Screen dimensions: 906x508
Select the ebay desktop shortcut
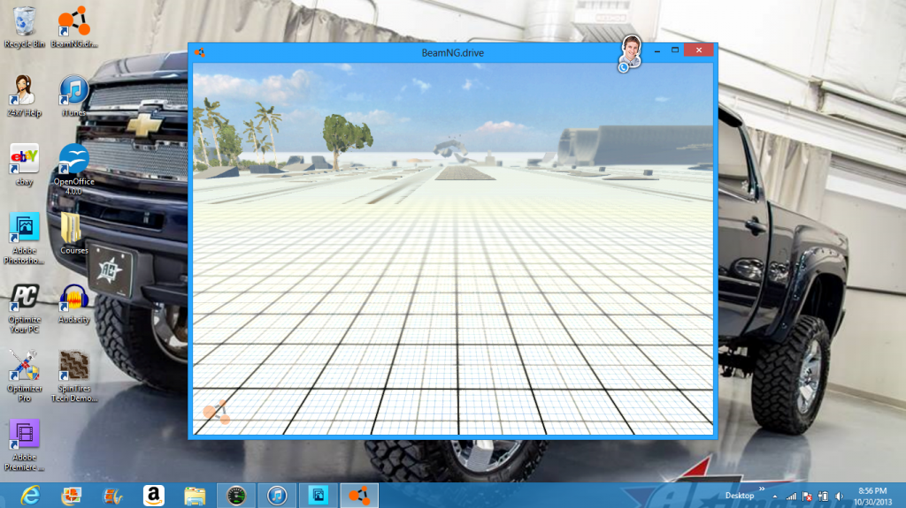click(24, 165)
